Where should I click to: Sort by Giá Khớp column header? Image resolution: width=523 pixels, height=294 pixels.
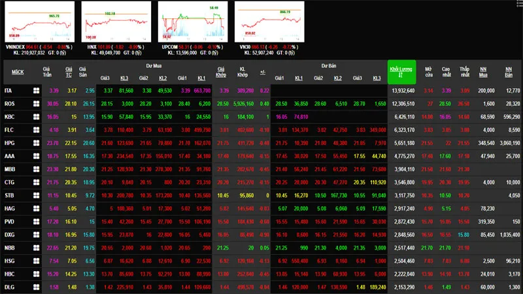(221, 72)
